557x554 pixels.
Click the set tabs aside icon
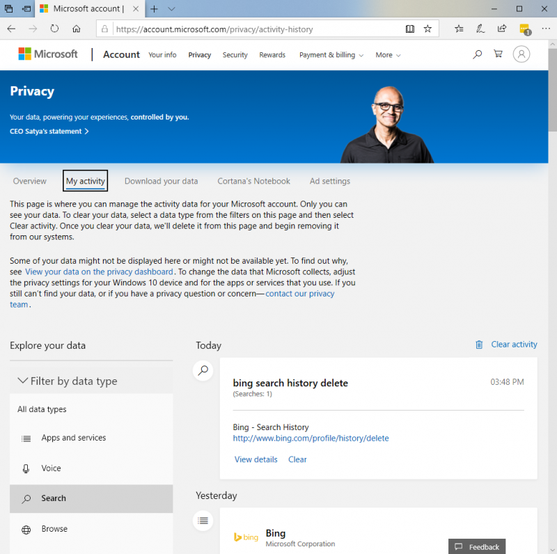(x=26, y=9)
